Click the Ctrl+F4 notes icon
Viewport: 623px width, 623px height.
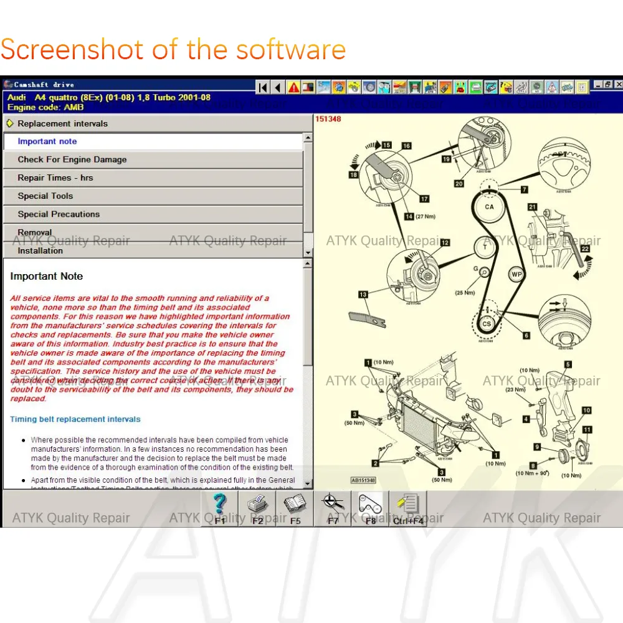click(409, 508)
